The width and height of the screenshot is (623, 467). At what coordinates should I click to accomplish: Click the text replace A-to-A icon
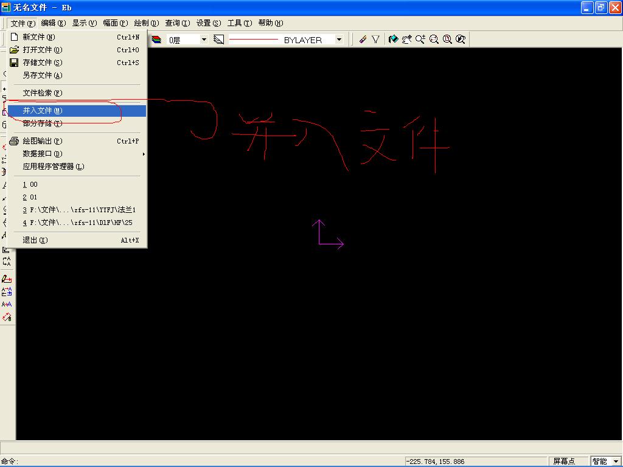click(x=7, y=304)
